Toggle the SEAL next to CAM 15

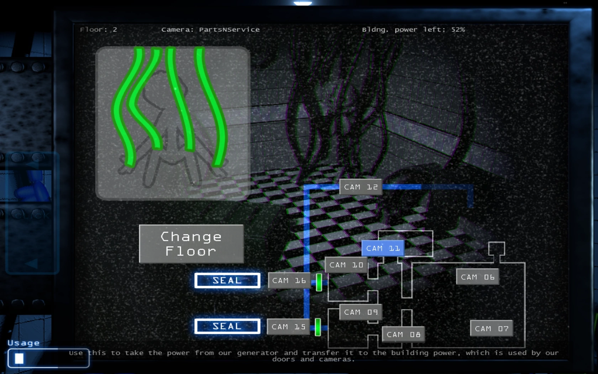click(x=227, y=326)
